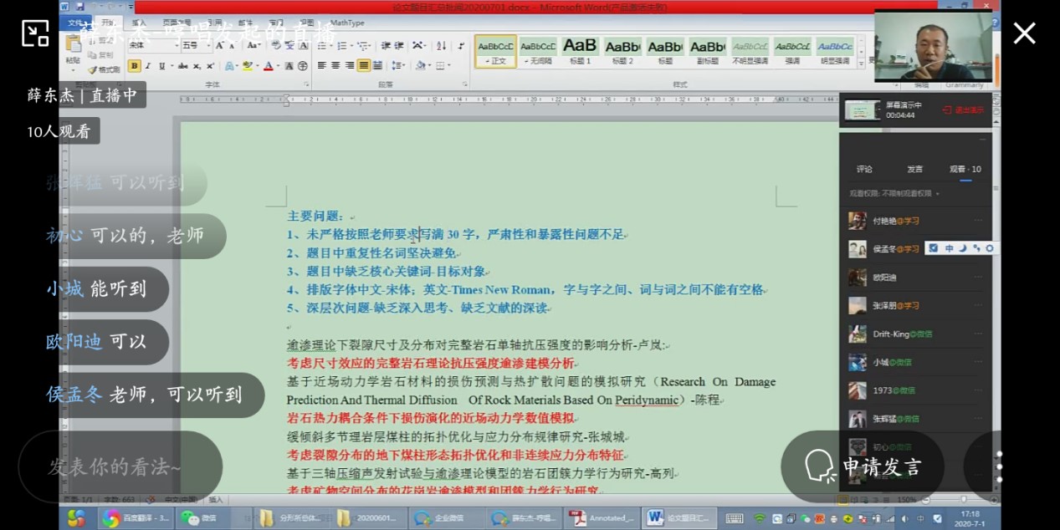Apply the 正文 Normal style
This screenshot has height=530, width=1060.
click(495, 51)
